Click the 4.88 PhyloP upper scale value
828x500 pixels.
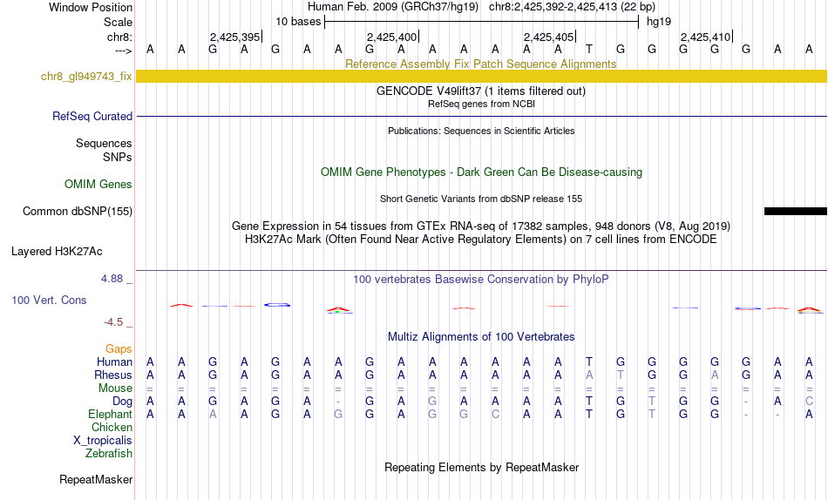(x=112, y=278)
